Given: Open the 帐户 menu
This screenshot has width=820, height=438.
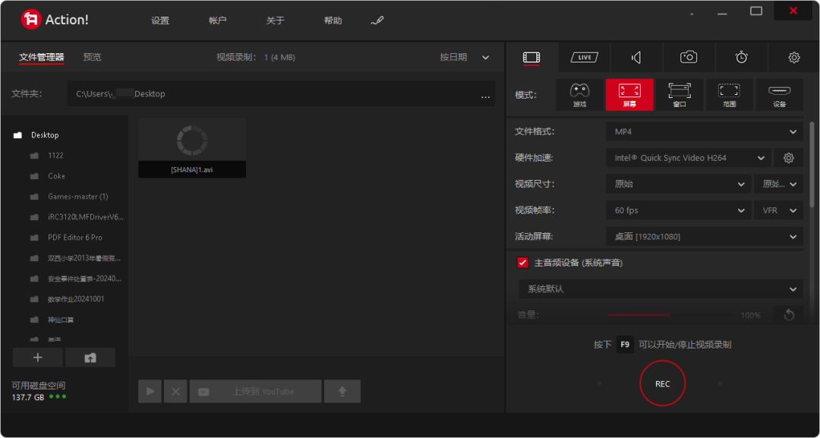Looking at the screenshot, I should coord(218,21).
